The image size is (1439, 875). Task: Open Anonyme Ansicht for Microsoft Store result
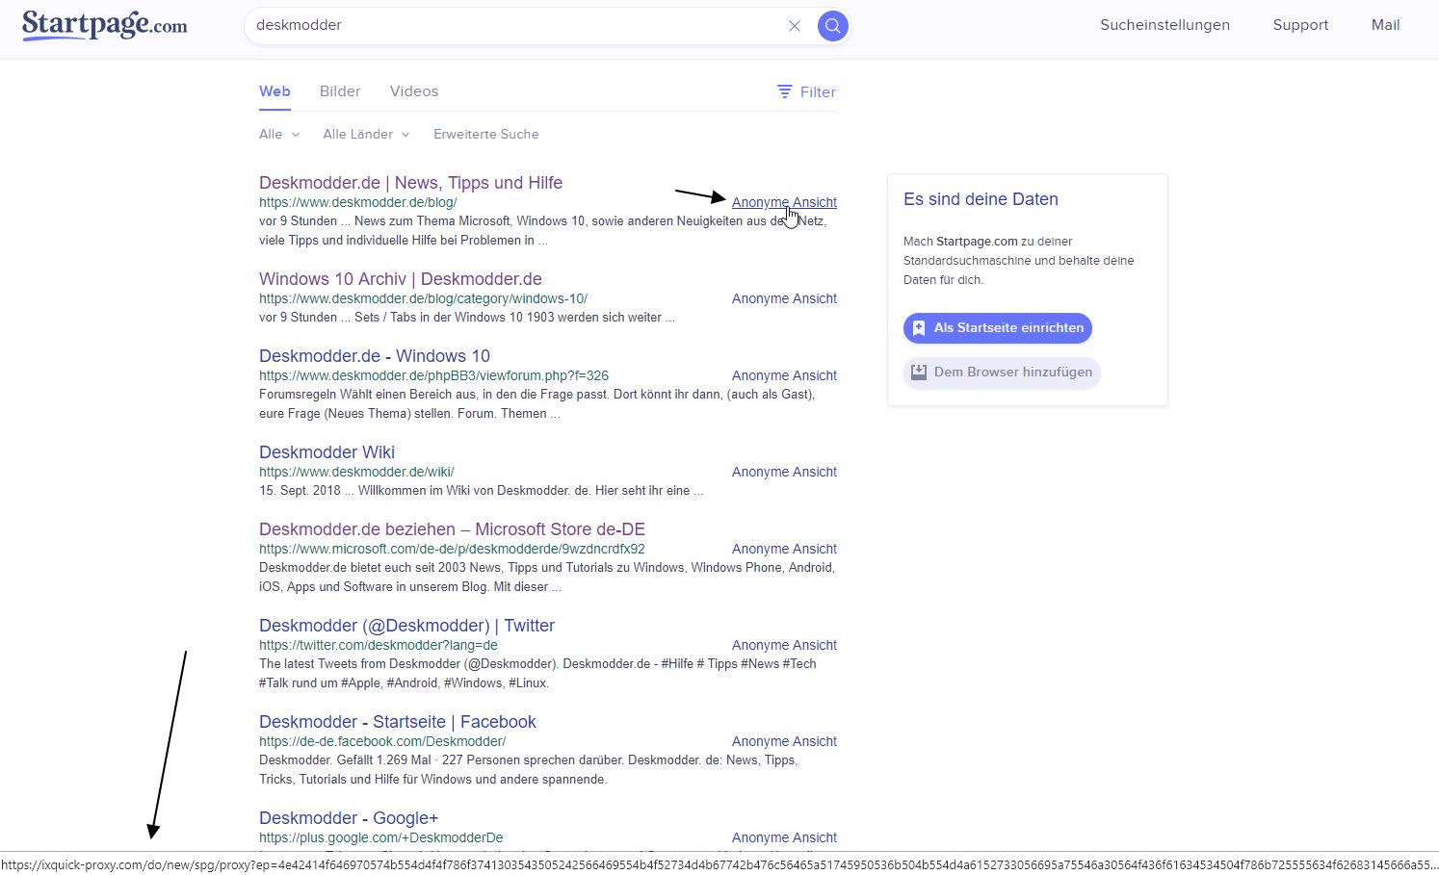pos(784,549)
